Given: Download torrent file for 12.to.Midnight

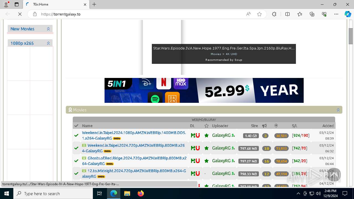Looking at the screenshot, I should (193, 174).
